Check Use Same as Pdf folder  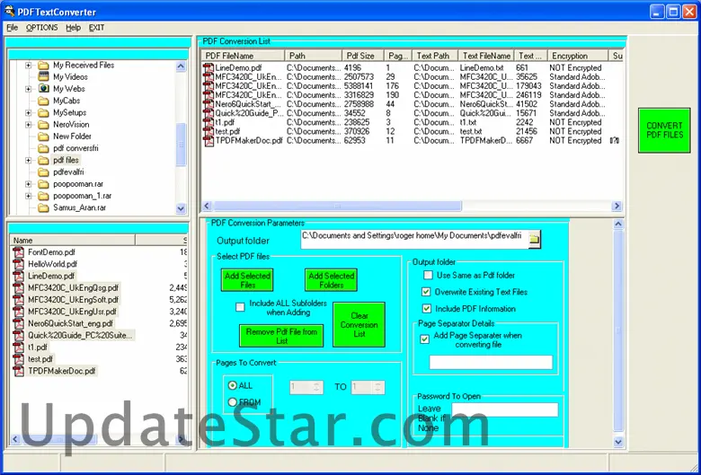[427, 275]
